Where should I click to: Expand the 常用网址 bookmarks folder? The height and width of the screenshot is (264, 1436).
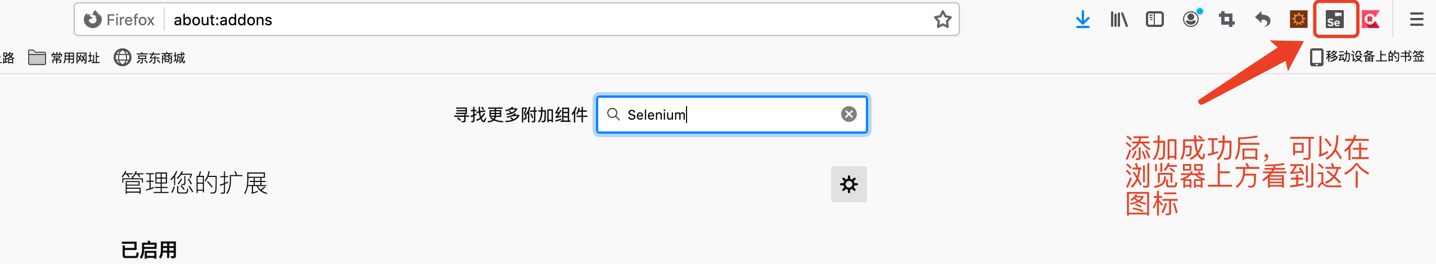pos(64,58)
